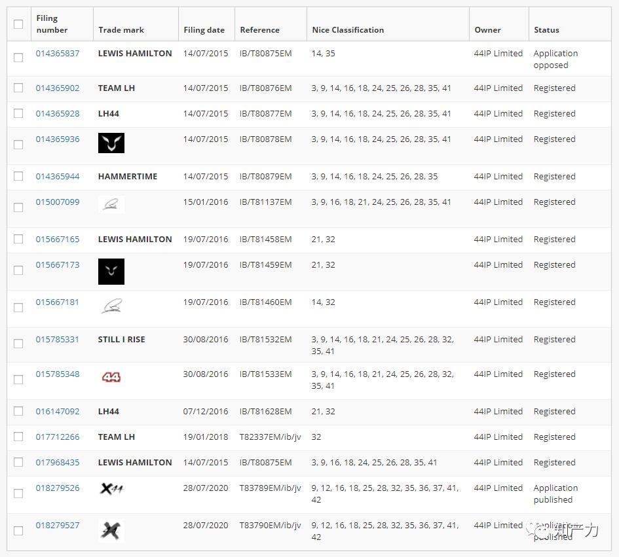Screen dimensions: 619x557
Task: Click filing date 15/01/2016
Action: pos(206,202)
